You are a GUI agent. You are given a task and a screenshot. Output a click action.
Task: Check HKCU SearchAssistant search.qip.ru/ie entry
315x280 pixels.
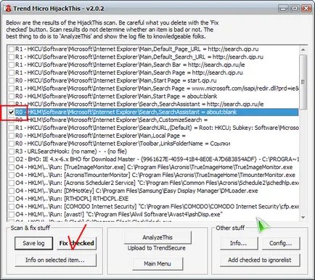pos(12,104)
